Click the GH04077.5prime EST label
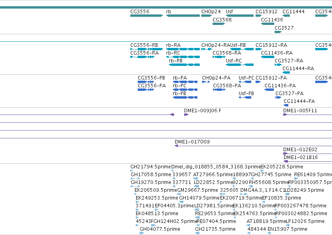Screen dimensions: 332x235 (160, 229)
